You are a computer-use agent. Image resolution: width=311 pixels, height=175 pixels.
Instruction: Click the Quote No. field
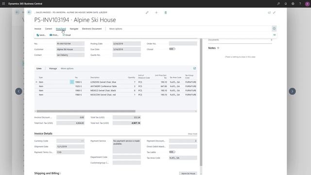[x=127, y=55]
